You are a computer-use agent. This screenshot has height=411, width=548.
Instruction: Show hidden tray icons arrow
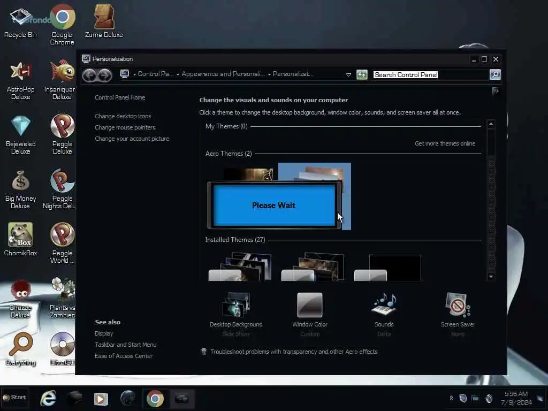tap(451, 398)
